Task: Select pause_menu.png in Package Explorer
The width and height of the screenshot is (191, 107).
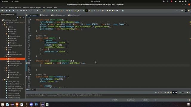Action: (13, 93)
